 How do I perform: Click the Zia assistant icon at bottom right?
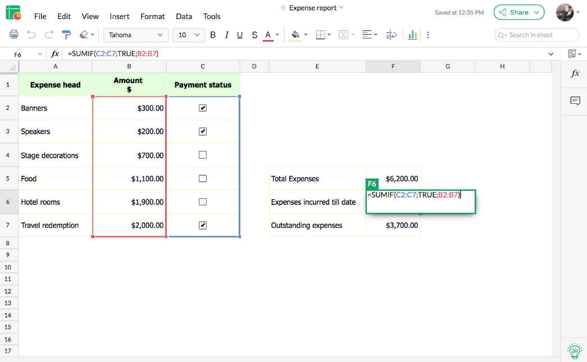tap(574, 350)
